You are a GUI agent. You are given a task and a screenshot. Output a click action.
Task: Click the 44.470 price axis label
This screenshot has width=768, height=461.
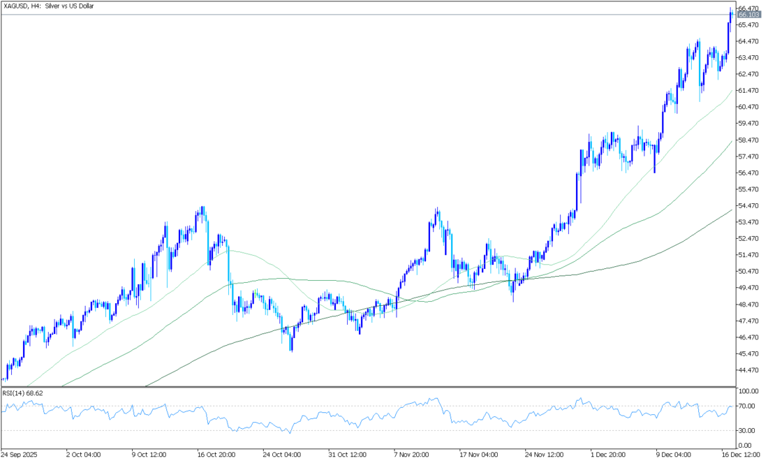tap(748, 371)
